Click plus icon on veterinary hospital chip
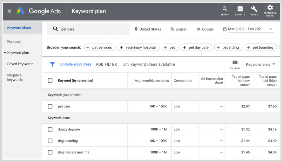Screen dimensions: 283x162 (121, 47)
